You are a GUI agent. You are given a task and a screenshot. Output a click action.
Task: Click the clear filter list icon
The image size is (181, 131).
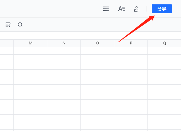tap(8, 25)
